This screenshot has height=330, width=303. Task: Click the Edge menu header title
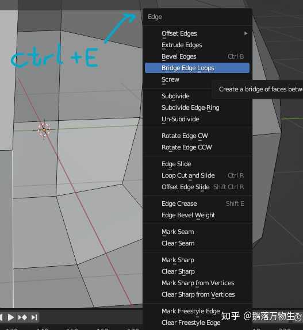coord(155,17)
